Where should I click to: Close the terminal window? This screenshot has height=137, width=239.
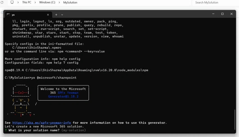pos(231,14)
